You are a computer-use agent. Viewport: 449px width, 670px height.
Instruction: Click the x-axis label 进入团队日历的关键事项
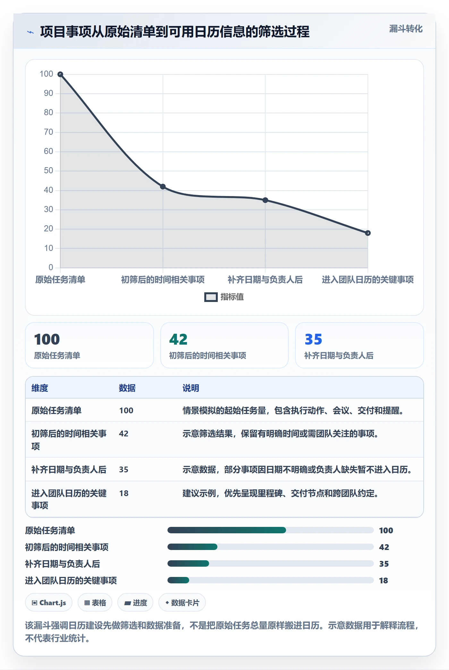tap(368, 280)
